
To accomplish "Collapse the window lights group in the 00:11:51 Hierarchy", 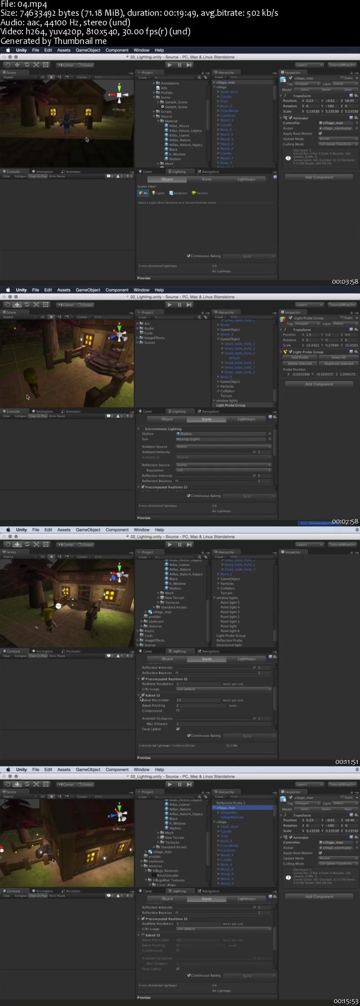I will point(214,598).
